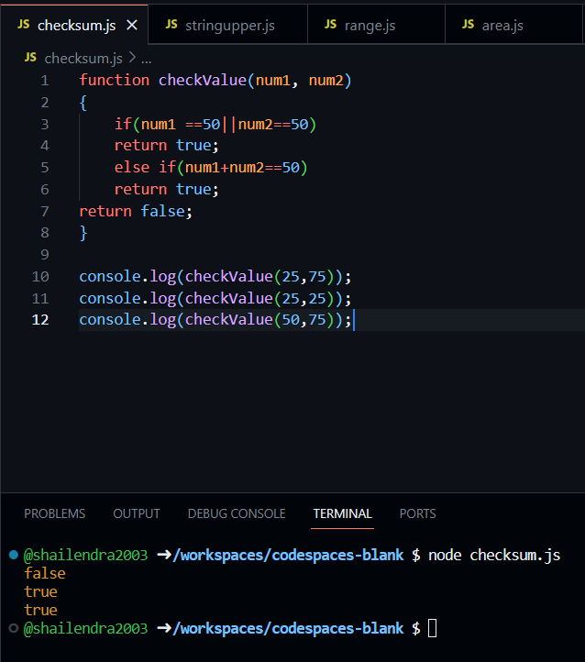Click the terminal cursor at the last prompt
The image size is (585, 662).
coord(432,628)
